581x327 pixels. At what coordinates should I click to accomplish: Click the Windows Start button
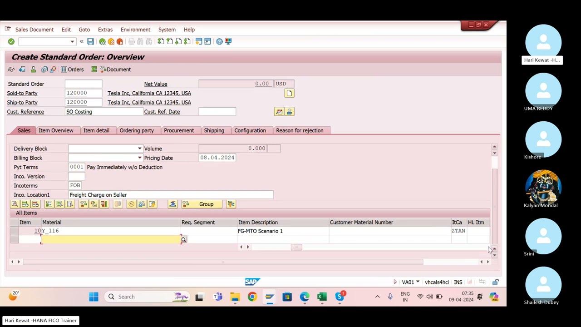click(x=94, y=297)
